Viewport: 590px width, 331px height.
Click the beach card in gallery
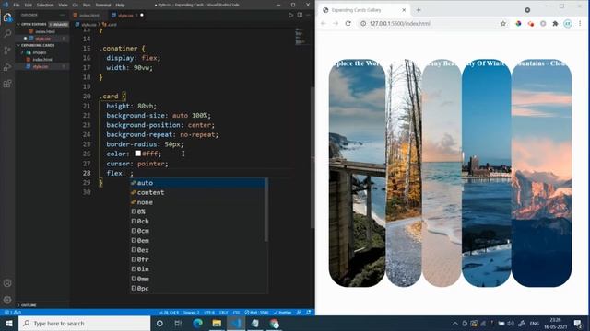pyautogui.click(x=442, y=173)
